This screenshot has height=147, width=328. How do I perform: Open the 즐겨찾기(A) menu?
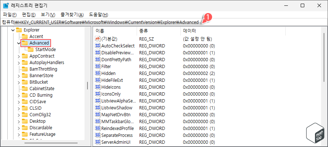pos(72,15)
